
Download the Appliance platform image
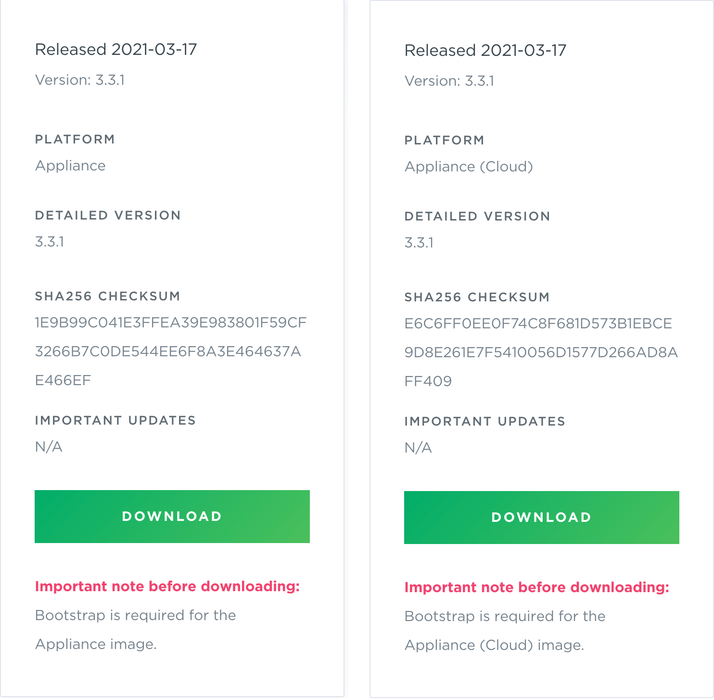click(172, 516)
